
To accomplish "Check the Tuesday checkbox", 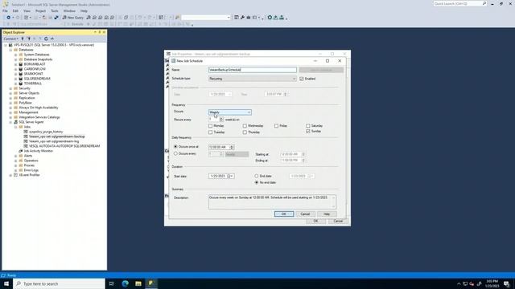I will (211, 132).
